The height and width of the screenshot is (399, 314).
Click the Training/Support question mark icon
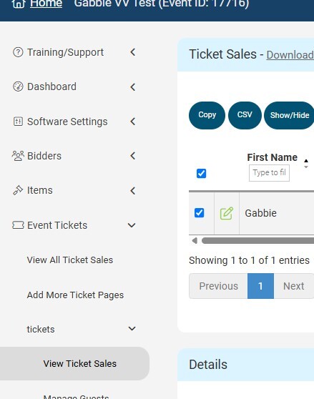[x=18, y=52]
